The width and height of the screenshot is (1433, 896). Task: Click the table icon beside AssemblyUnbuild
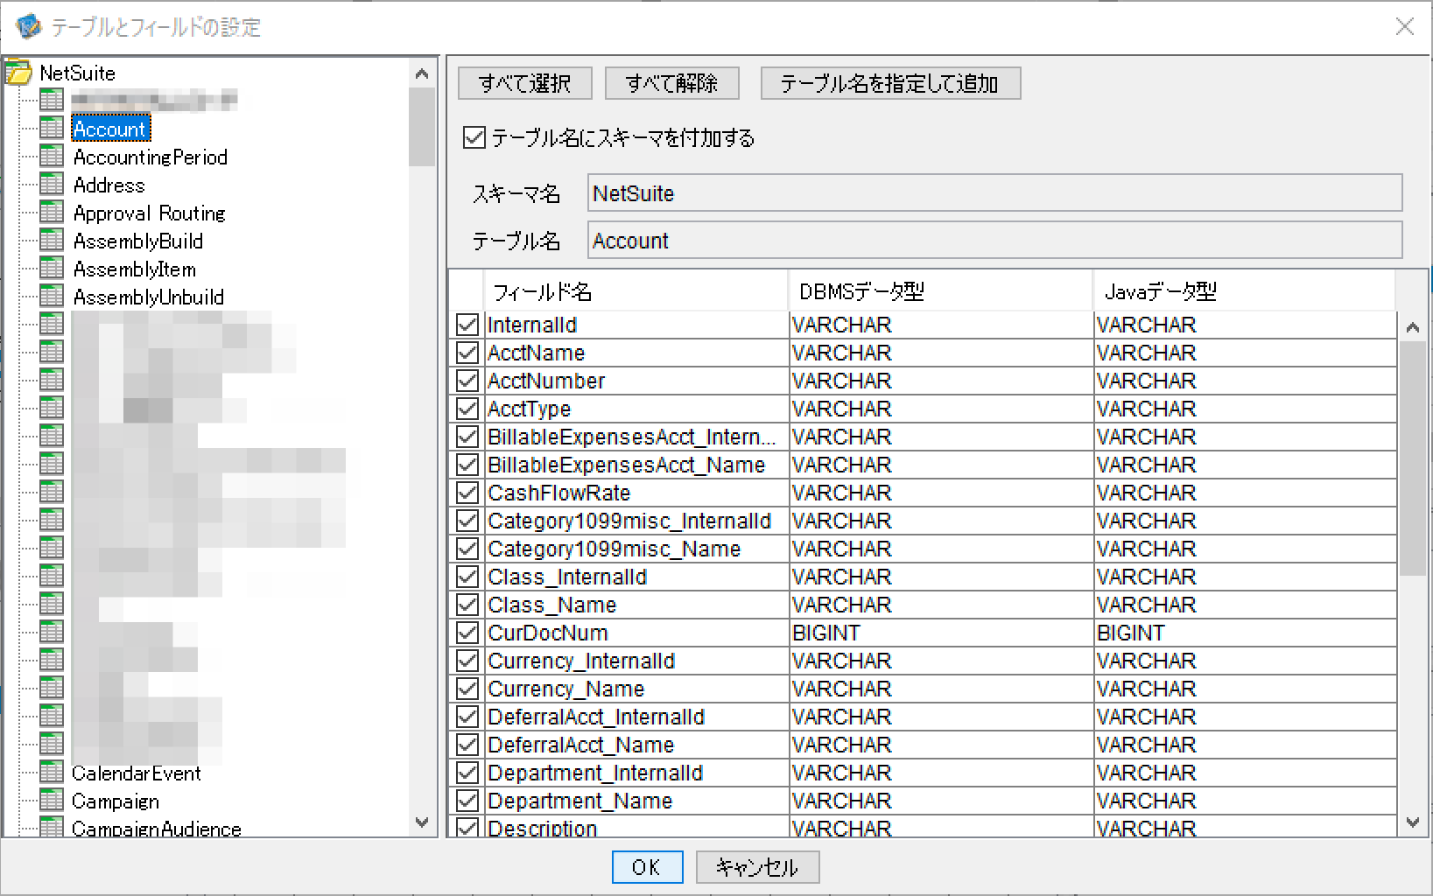click(x=52, y=297)
